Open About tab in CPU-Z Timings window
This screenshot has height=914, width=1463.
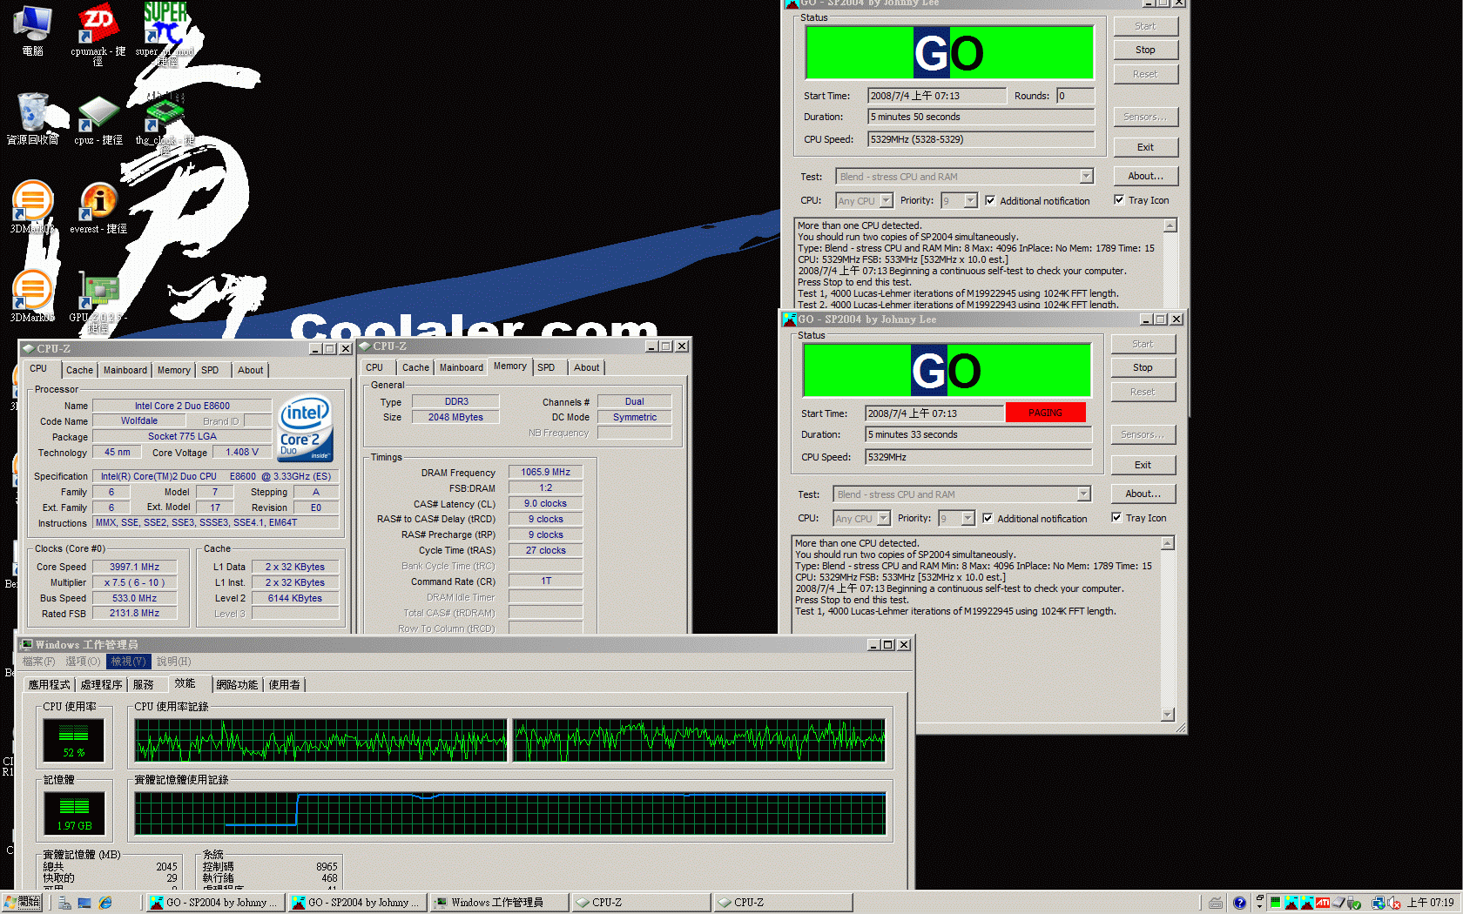coord(586,367)
